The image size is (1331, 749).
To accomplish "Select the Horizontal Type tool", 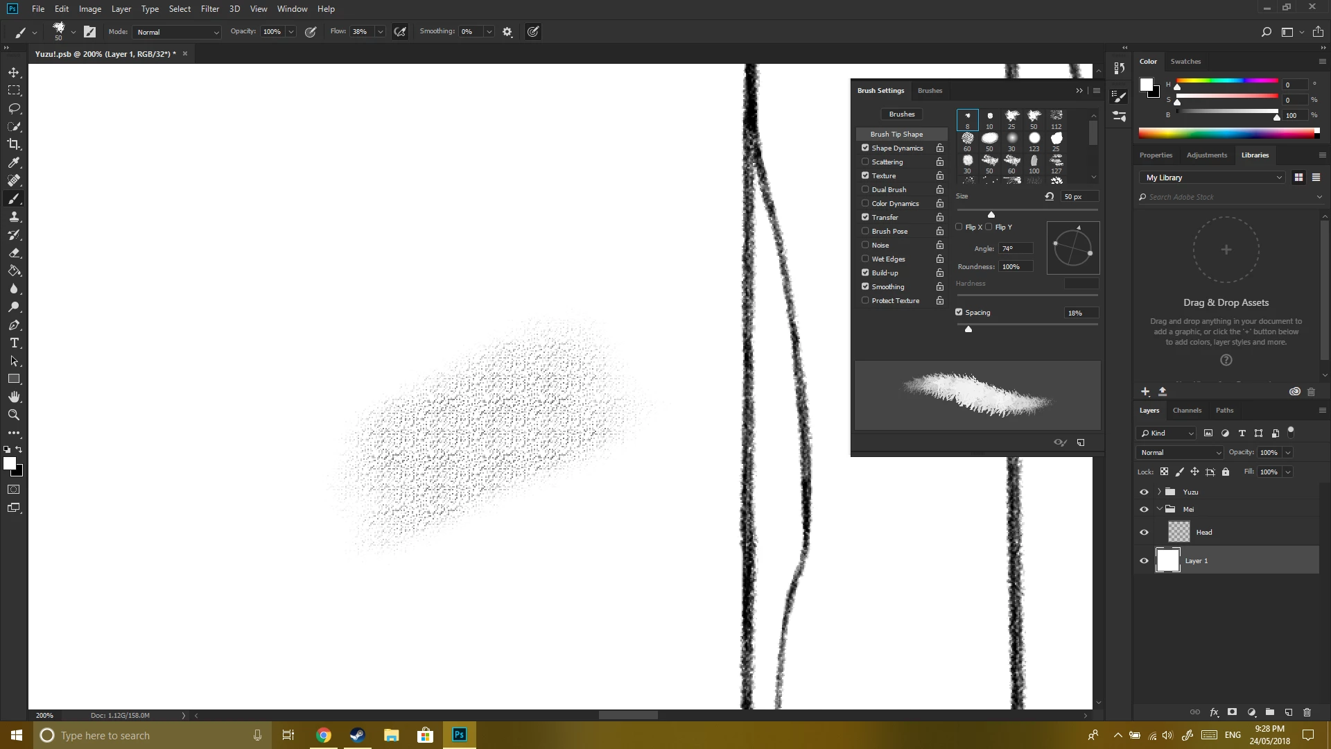I will [14, 343].
